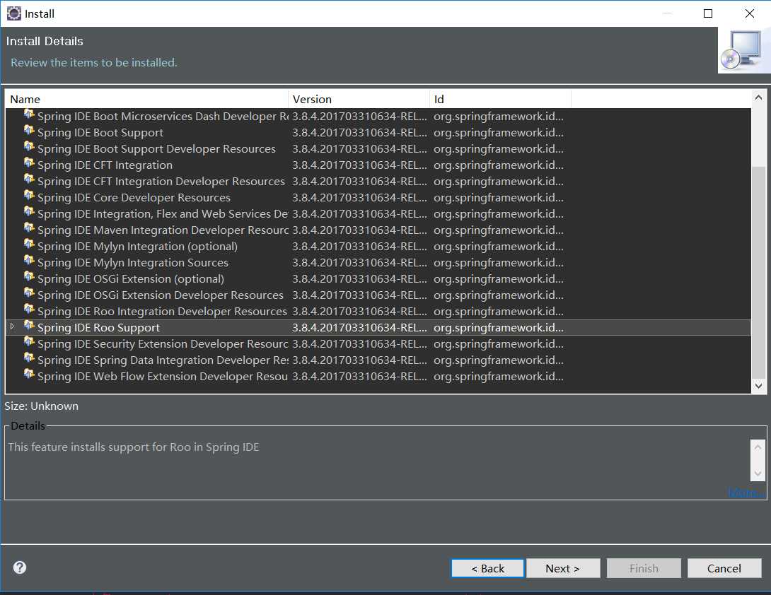This screenshot has height=595, width=771.
Task: Click icon of OSGi Extension Developer Resources row
Action: coord(29,293)
